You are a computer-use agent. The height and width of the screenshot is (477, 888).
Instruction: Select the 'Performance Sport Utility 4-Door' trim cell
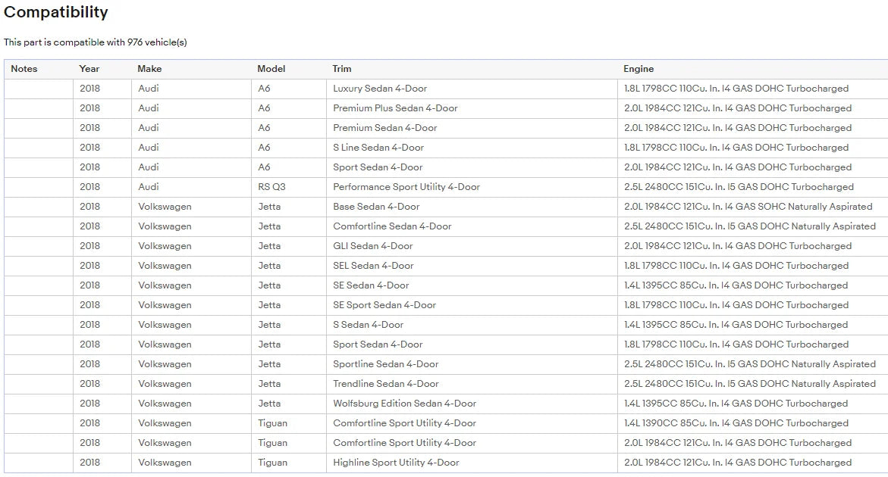pyautogui.click(x=472, y=187)
